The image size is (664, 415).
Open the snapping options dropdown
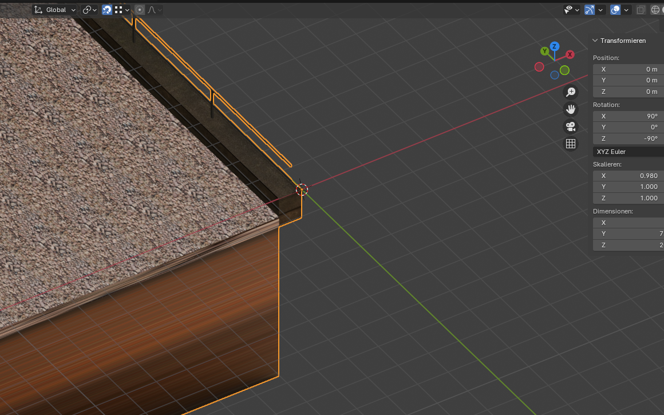pos(122,10)
